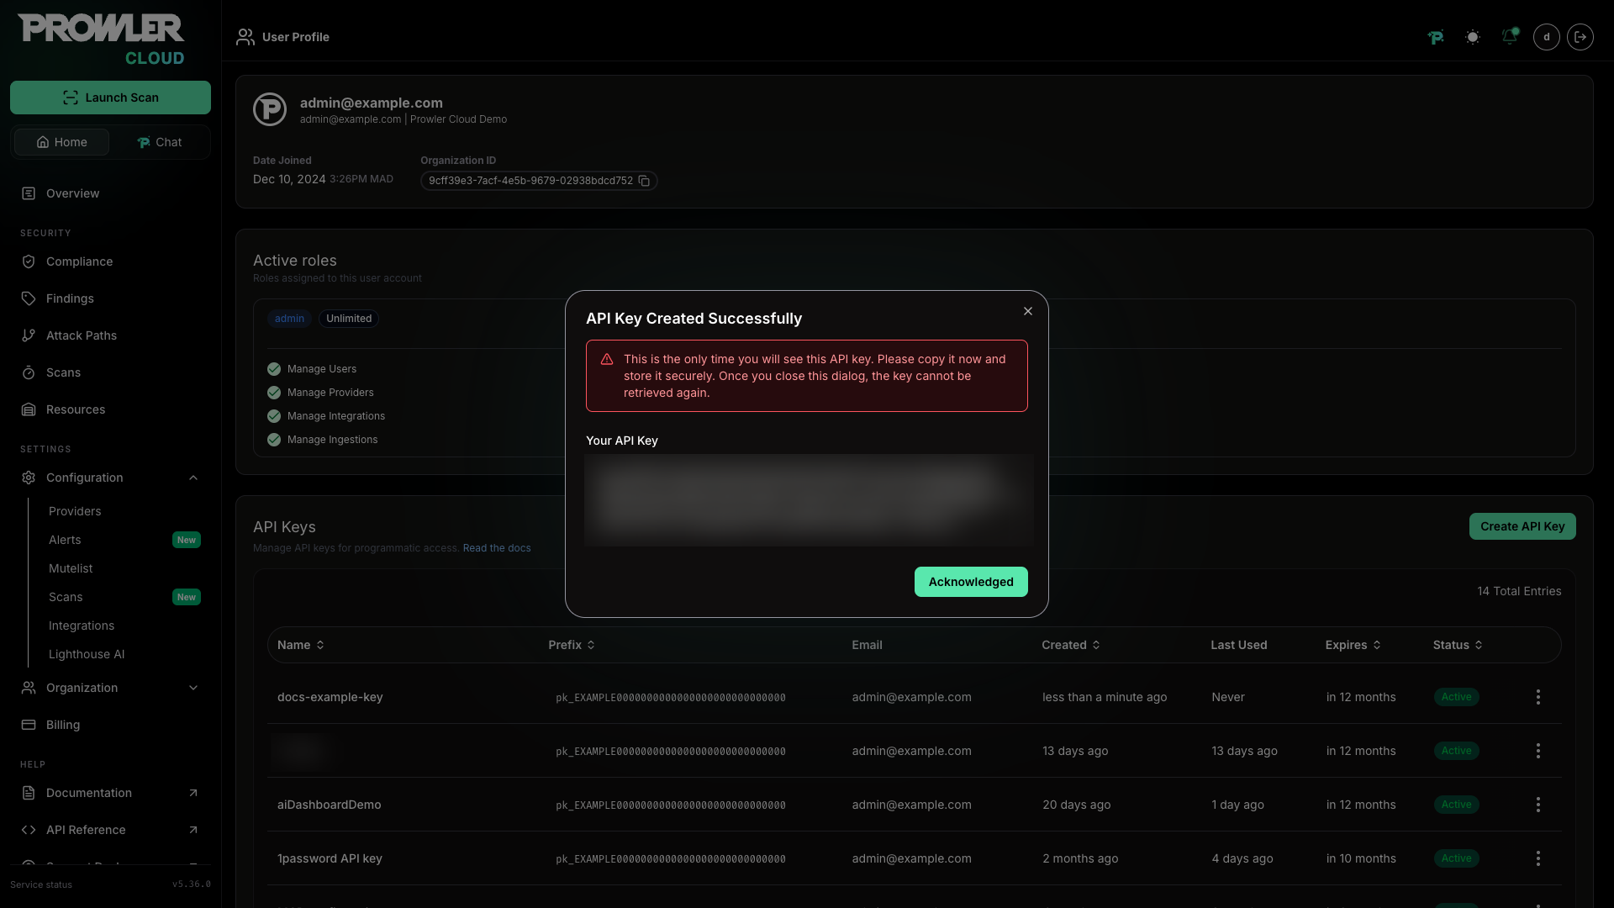Click the Prowler icon in top bar
The image size is (1614, 908).
point(1436,37)
